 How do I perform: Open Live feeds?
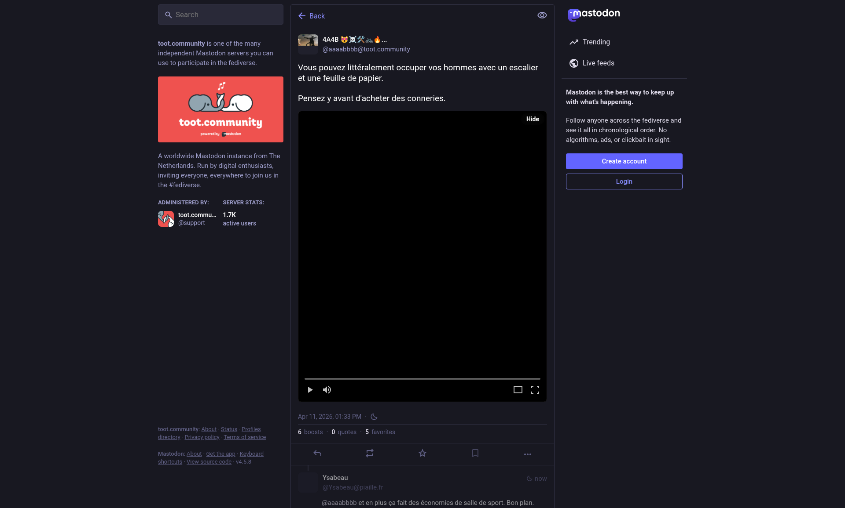[x=598, y=63]
